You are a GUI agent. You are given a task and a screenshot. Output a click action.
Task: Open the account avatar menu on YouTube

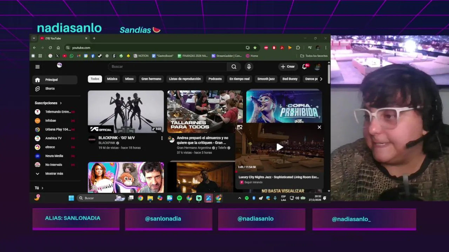tap(317, 66)
